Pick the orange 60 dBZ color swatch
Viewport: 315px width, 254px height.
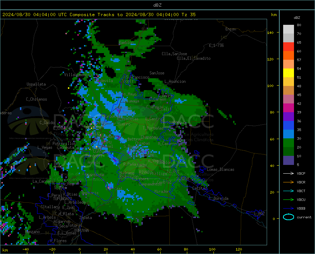click(288, 56)
